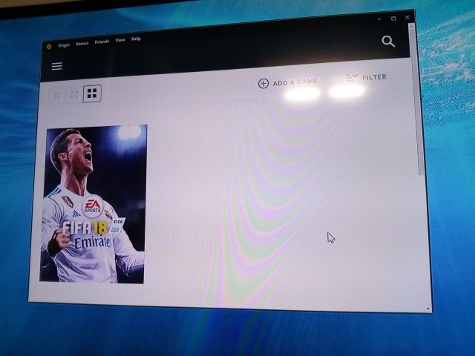Open the Friends menu

click(x=102, y=42)
